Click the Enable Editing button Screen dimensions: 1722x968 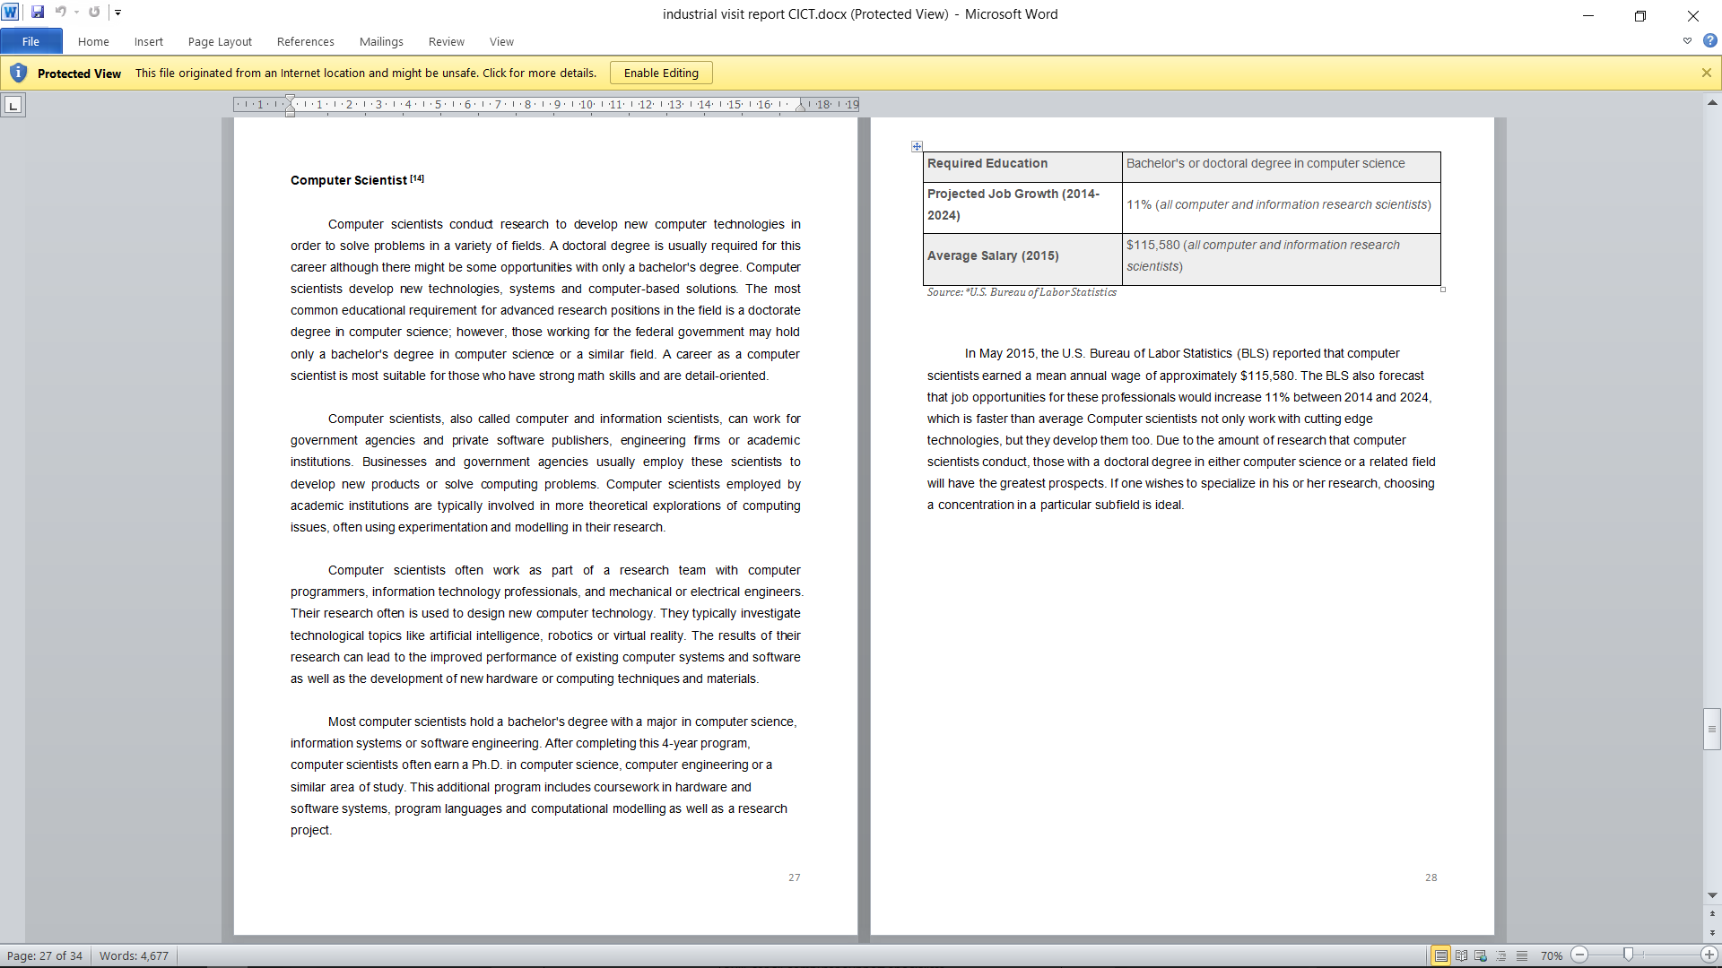pyautogui.click(x=661, y=73)
